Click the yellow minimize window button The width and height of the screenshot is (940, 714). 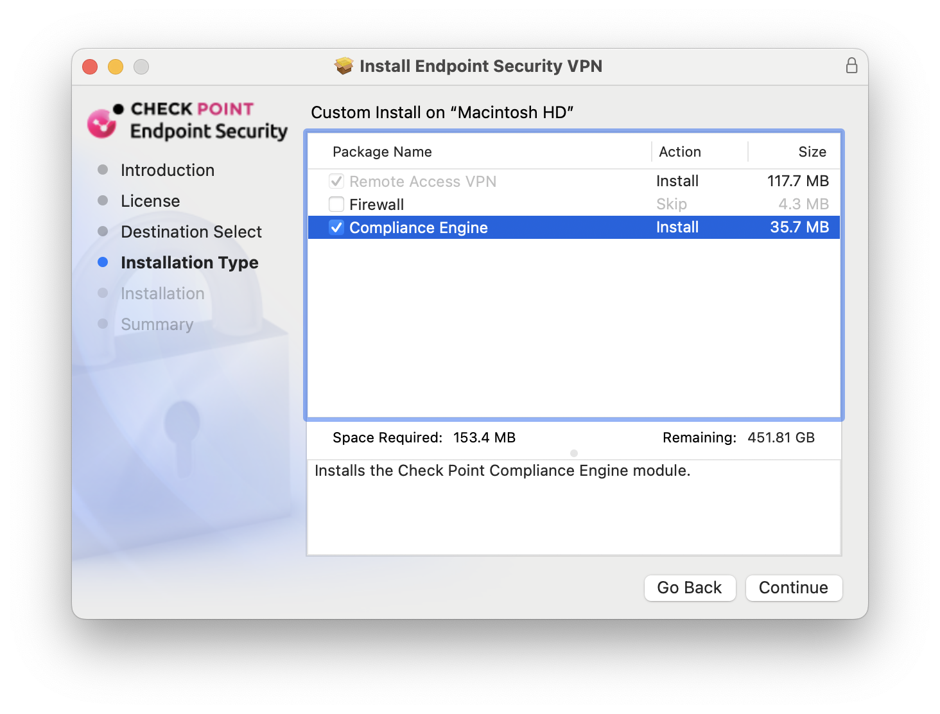(116, 67)
